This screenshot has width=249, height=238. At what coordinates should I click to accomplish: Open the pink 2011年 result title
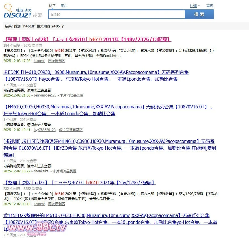tap(87, 39)
